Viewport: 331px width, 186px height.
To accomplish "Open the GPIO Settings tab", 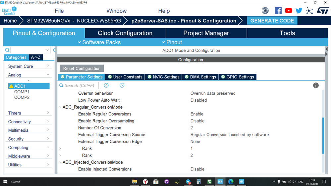I will click(238, 77).
